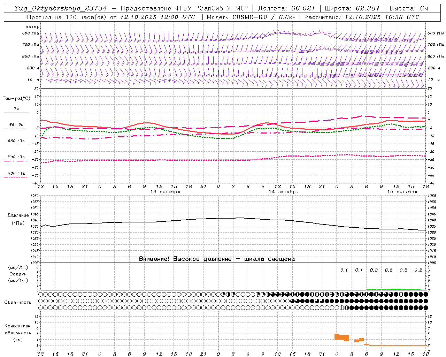Click the (мм/3ч.) unit label

18,267
